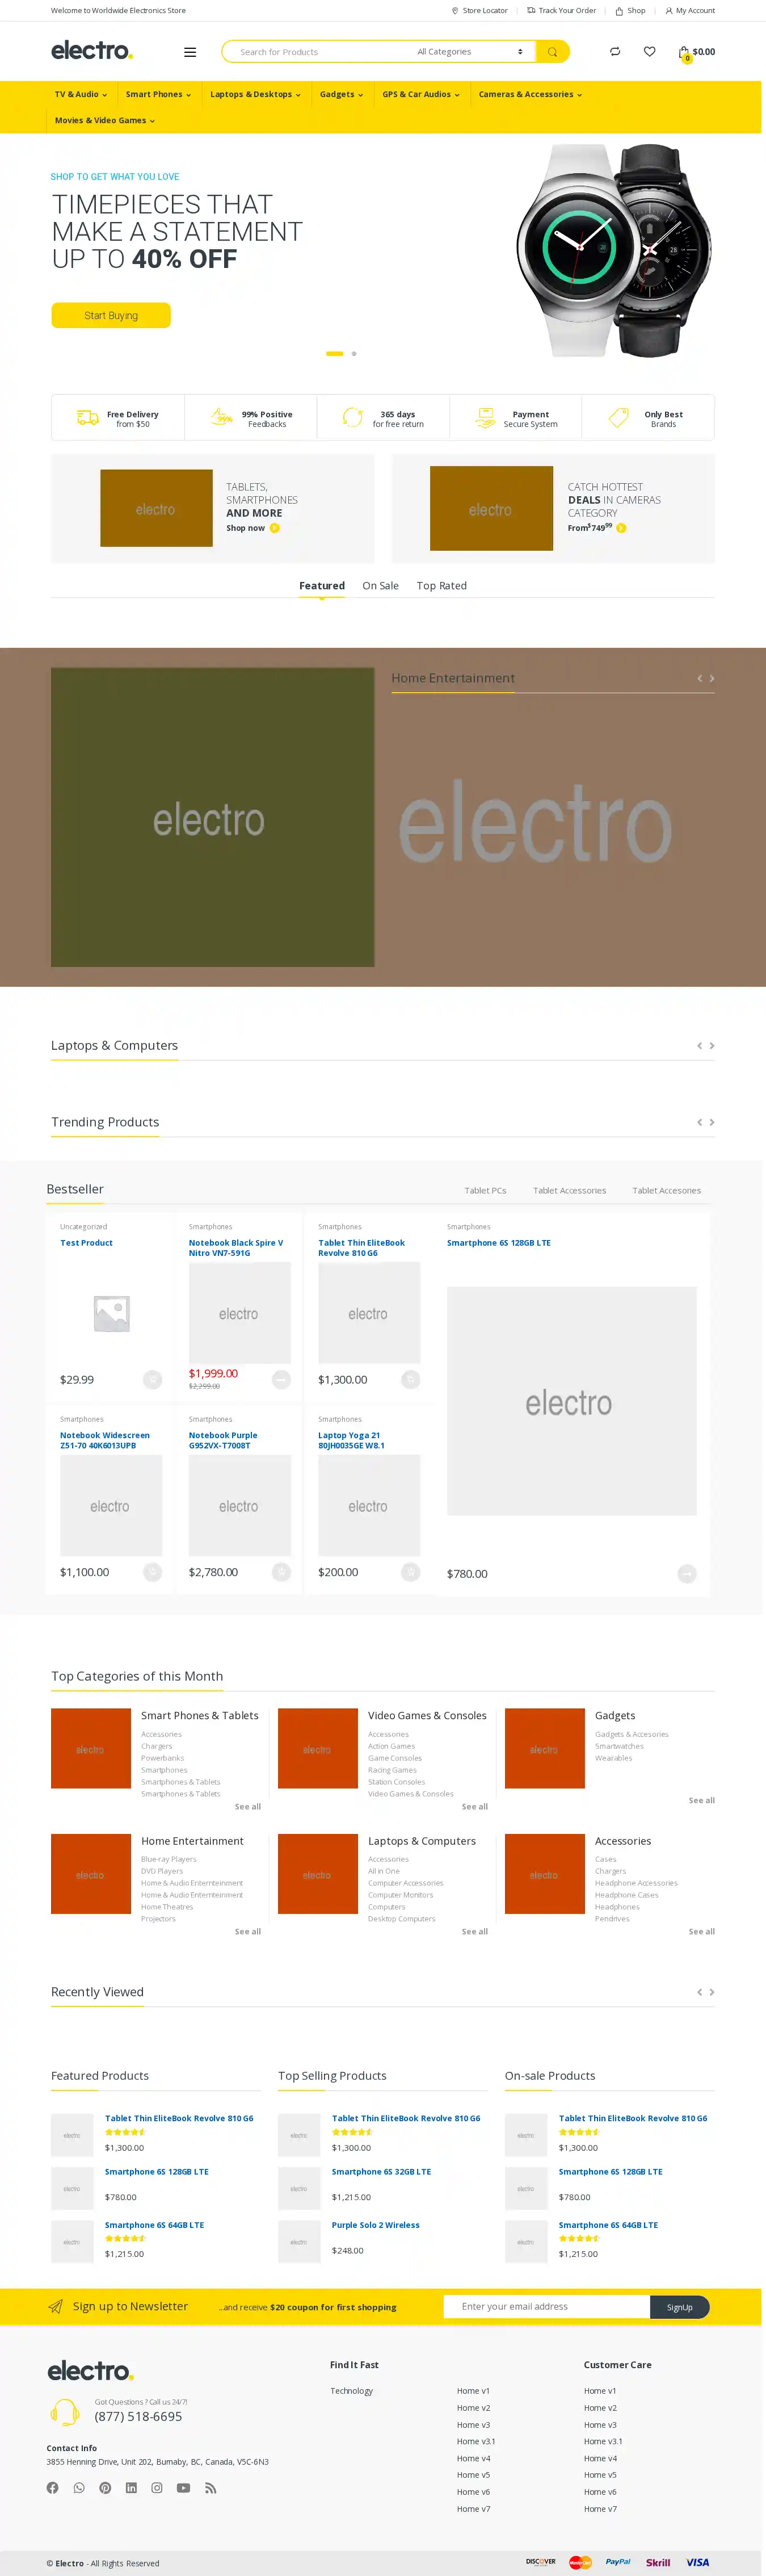Viewport: 766px width, 2576px height.
Task: Add Notebook Purple G952VX-T7008T to cart
Action: (x=281, y=1571)
